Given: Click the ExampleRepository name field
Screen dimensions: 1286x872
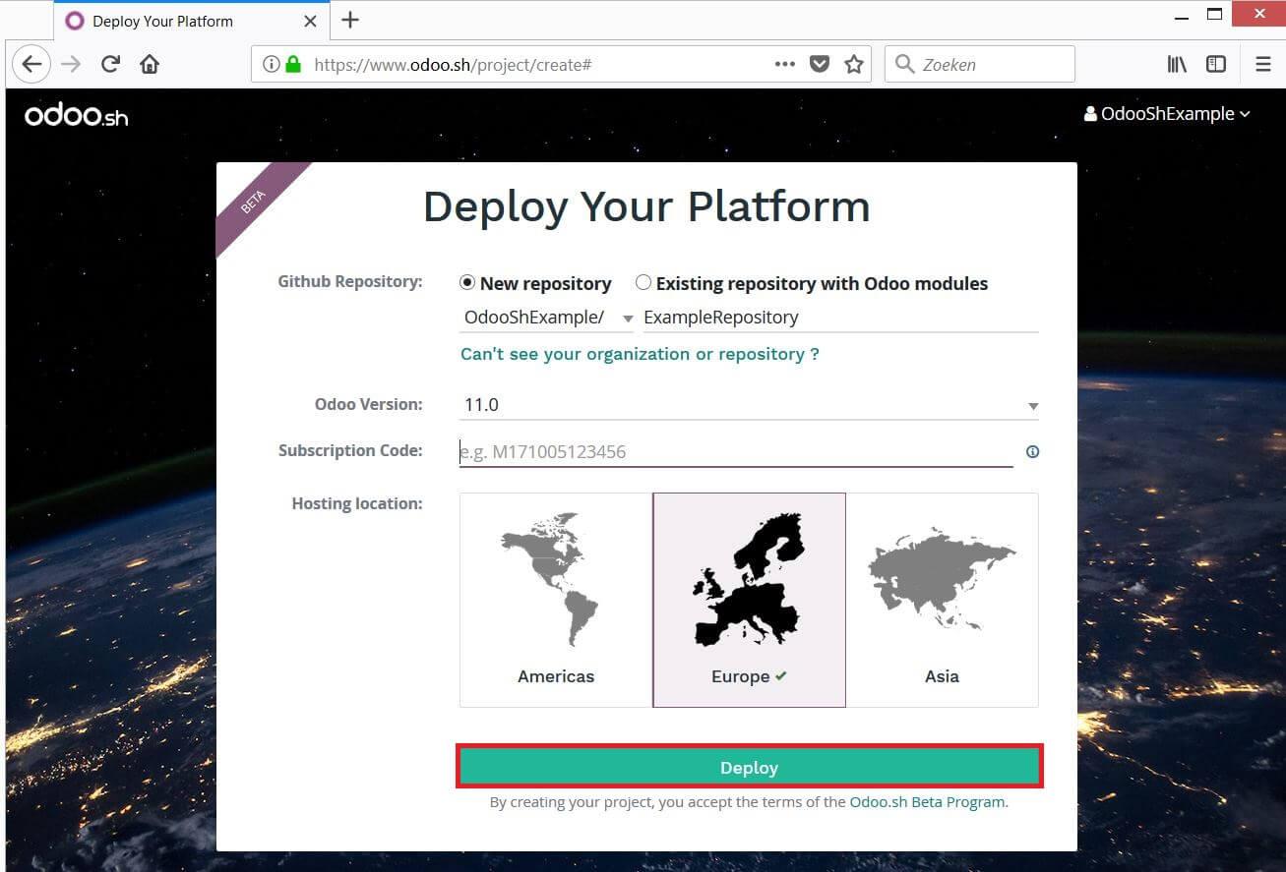Looking at the screenshot, I should [x=841, y=318].
